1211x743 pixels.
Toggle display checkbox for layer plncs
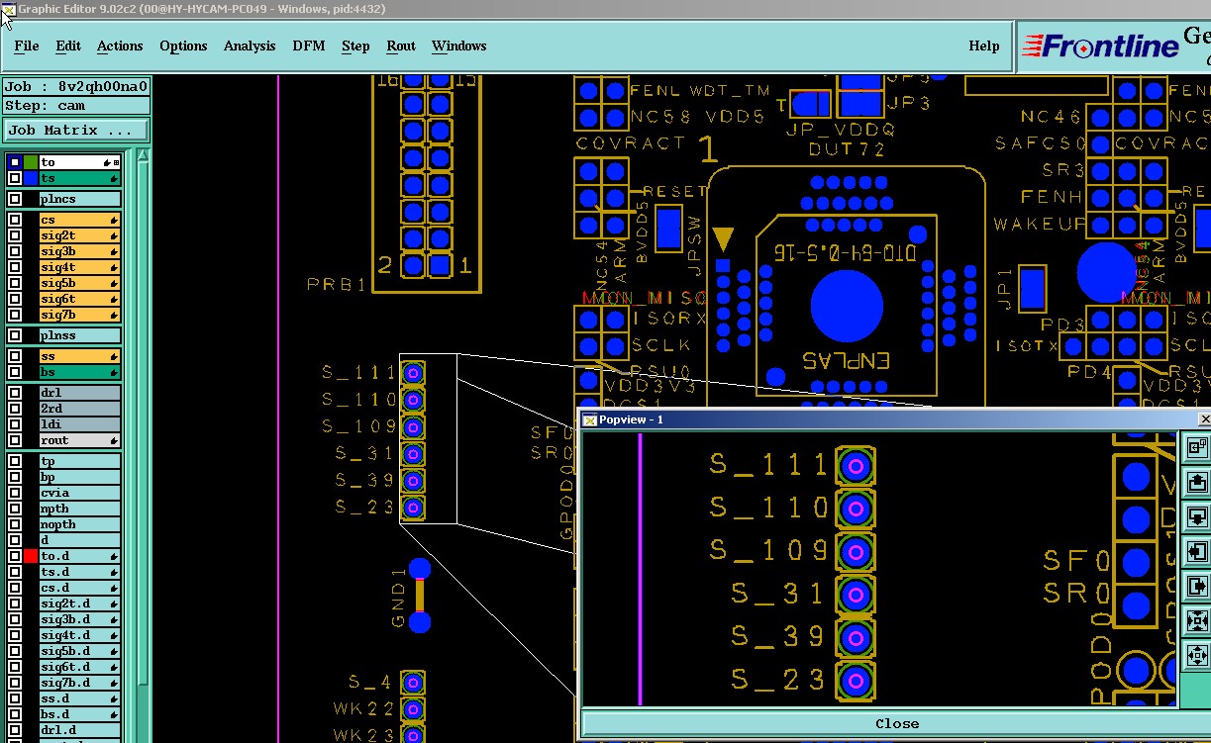(14, 199)
